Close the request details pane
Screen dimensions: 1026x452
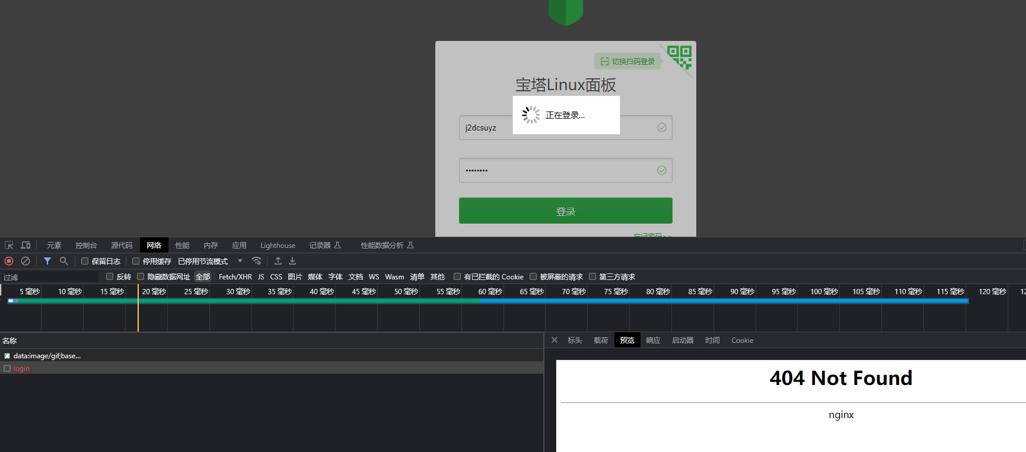pyautogui.click(x=555, y=340)
